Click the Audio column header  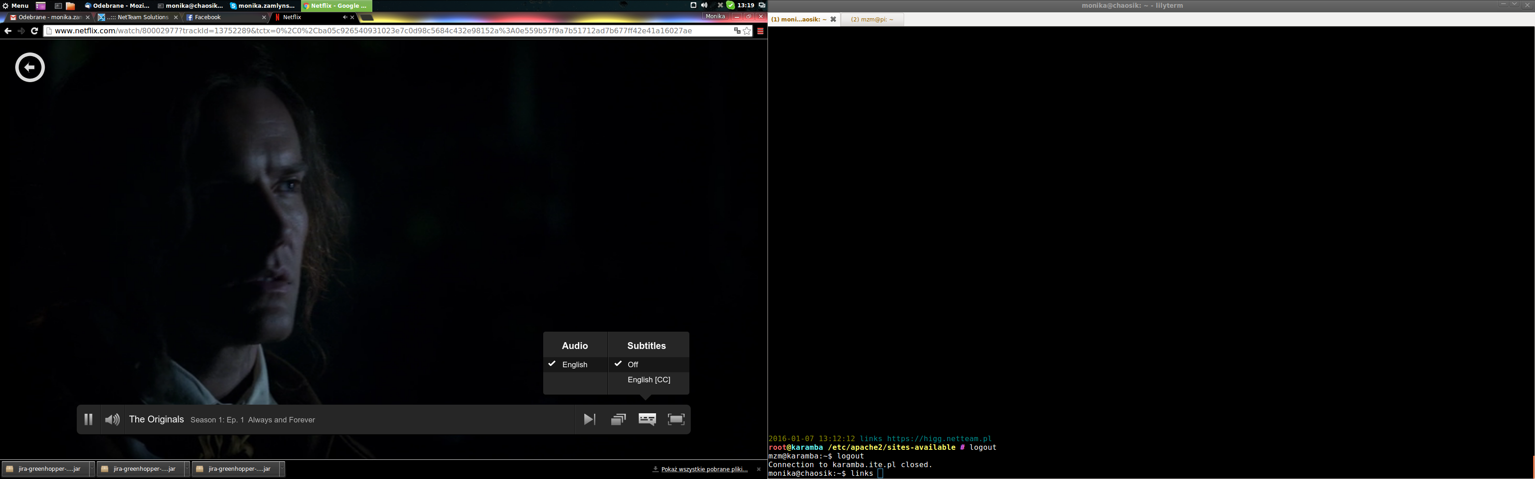click(574, 346)
